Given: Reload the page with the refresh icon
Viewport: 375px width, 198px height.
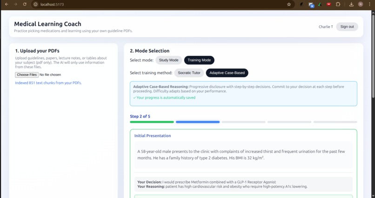Looking at the screenshot, I should click(25, 4).
